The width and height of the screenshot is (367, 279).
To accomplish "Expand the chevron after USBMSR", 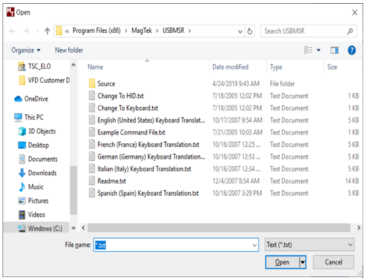I will (190, 31).
